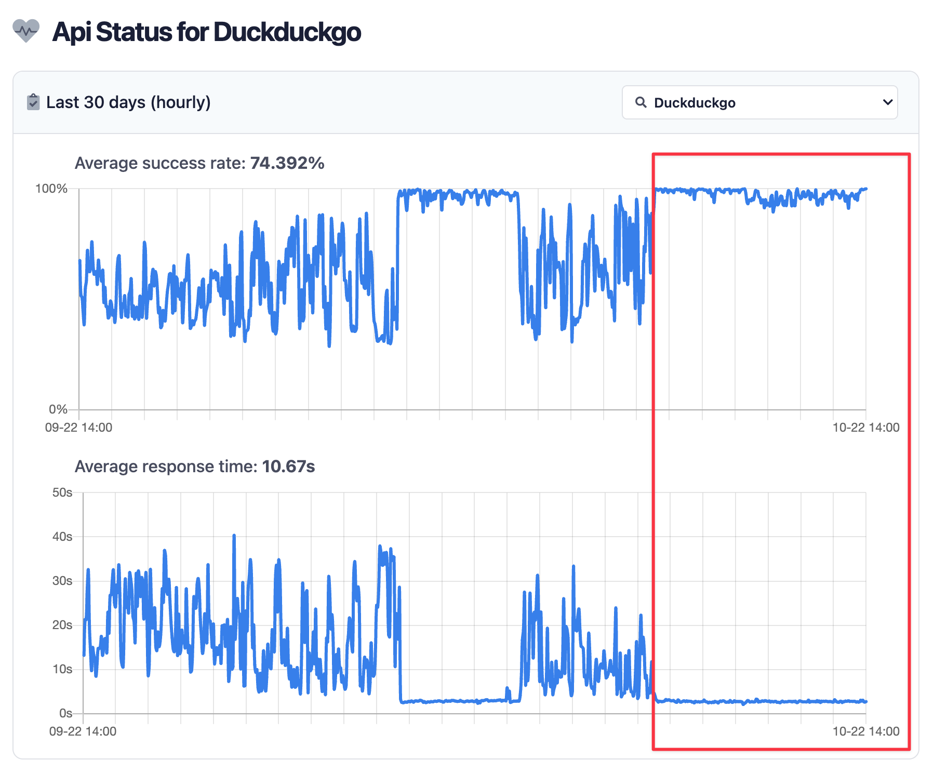934x773 pixels.
Task: Click the 30s label on response time axis
Action: 62,581
